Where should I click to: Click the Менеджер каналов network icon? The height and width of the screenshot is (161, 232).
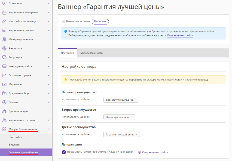pos(4,39)
